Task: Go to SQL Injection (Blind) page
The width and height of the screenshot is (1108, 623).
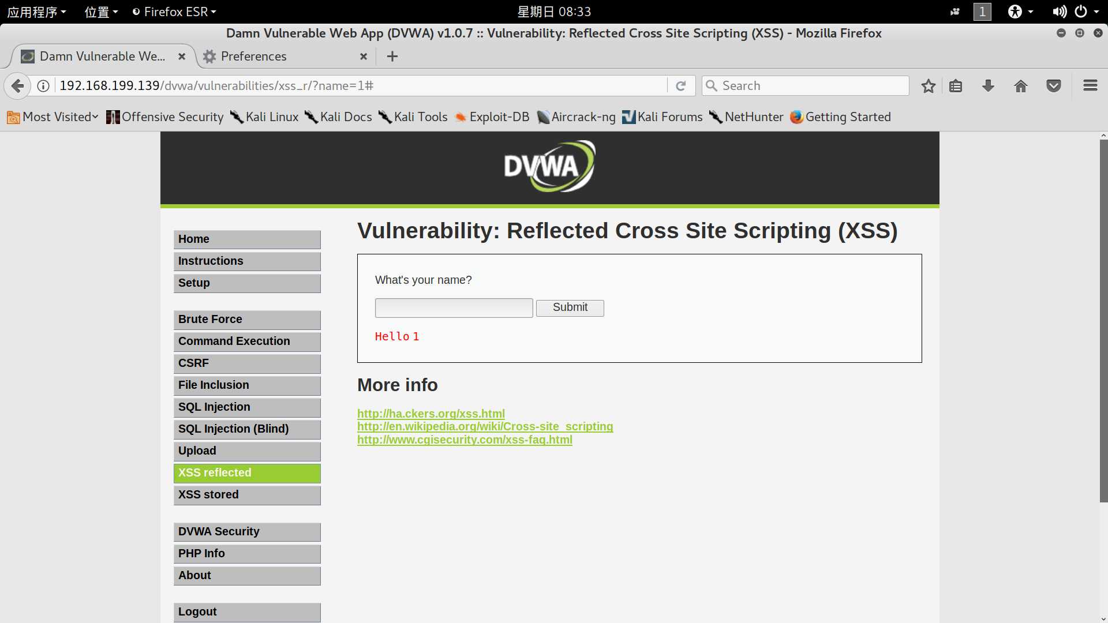Action: (x=247, y=429)
